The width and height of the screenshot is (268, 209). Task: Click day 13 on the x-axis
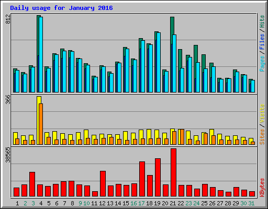pyautogui.click(x=110, y=203)
